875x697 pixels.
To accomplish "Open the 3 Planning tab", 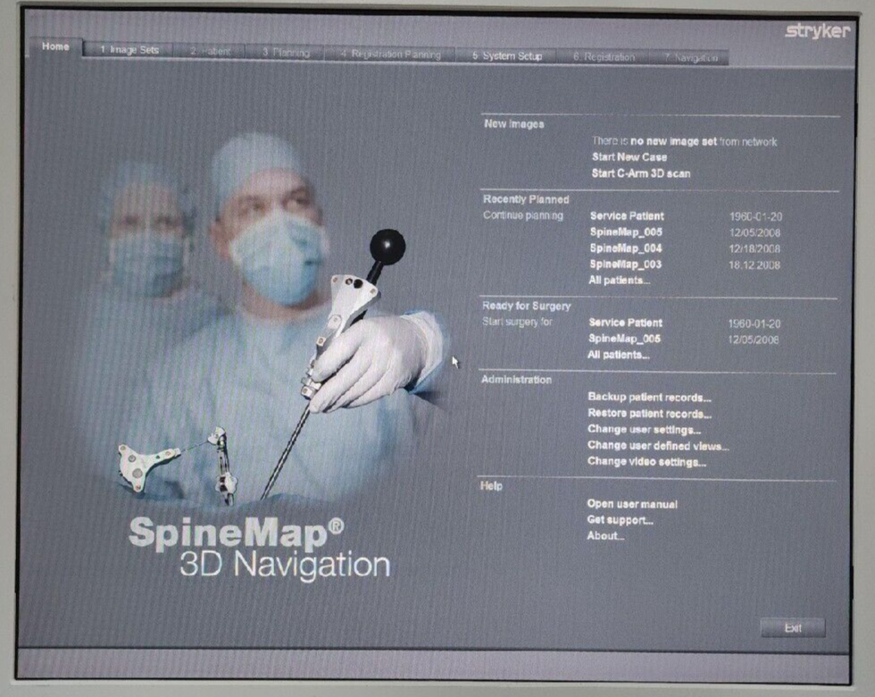I will (286, 53).
